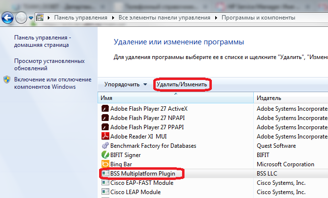
Task: Select Adobe Flash Player 27 ActiveX icon
Action: (x=105, y=109)
